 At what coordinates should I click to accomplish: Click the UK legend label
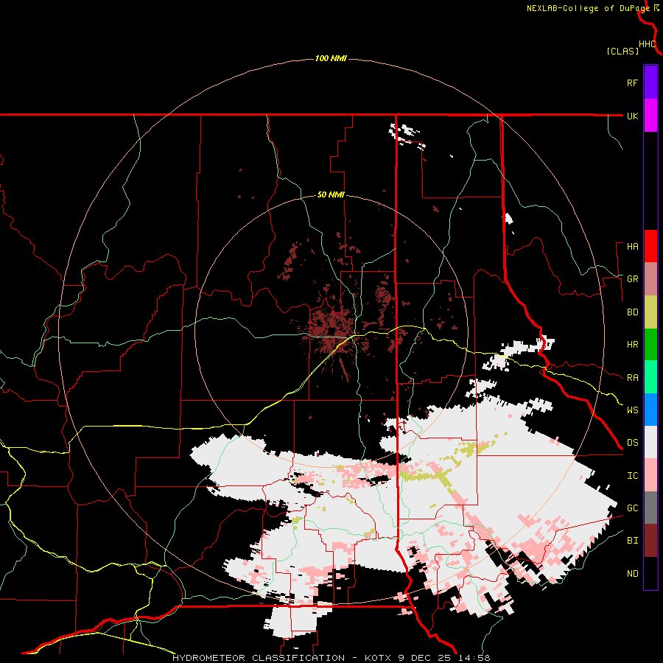632,116
